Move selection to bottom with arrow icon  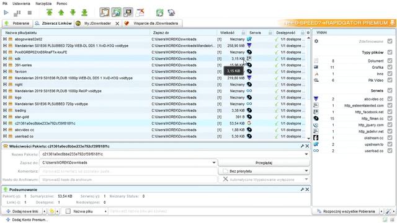tap(84, 12)
